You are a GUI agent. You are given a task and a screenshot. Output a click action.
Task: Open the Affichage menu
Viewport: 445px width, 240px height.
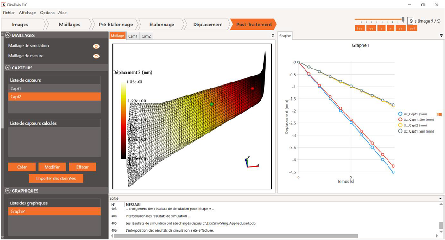click(27, 13)
